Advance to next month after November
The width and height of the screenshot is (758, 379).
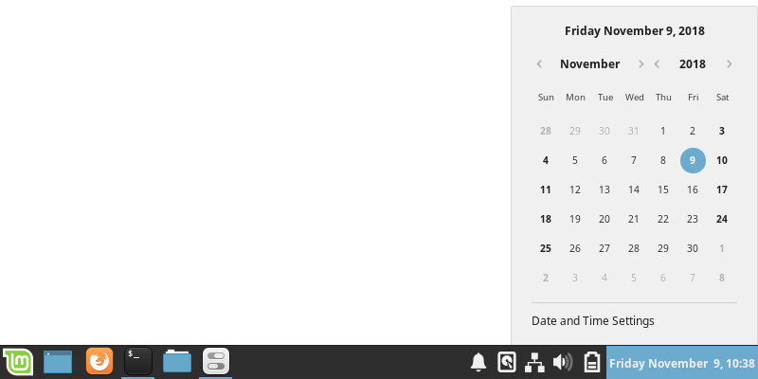click(x=641, y=63)
